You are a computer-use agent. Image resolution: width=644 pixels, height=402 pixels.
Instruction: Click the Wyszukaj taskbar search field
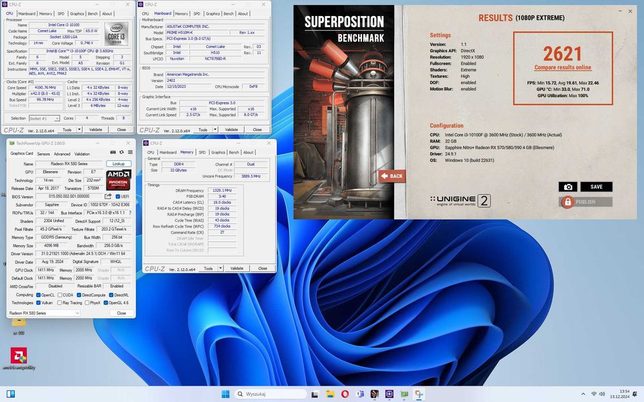(x=270, y=394)
